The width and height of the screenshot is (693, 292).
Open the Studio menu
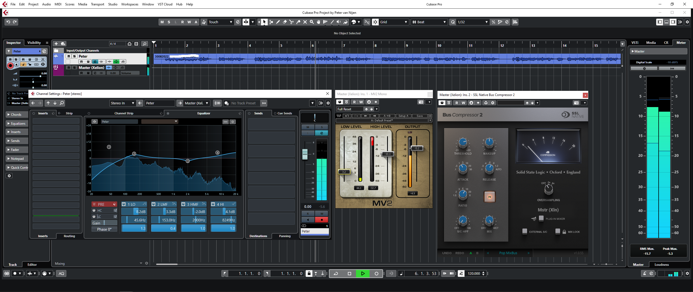(113, 4)
